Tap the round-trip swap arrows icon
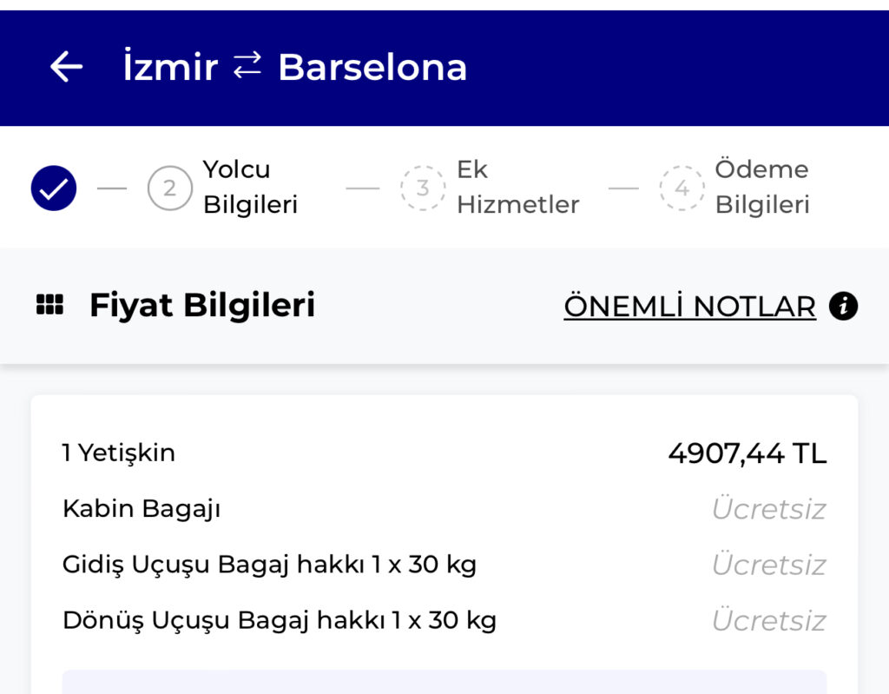 click(247, 65)
